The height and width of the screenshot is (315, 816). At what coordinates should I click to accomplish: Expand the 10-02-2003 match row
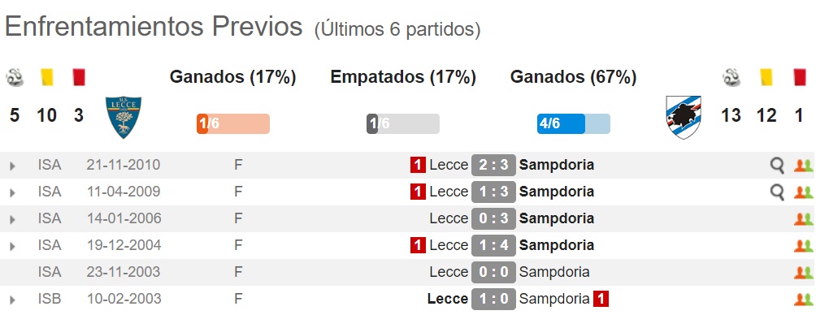click(x=12, y=300)
